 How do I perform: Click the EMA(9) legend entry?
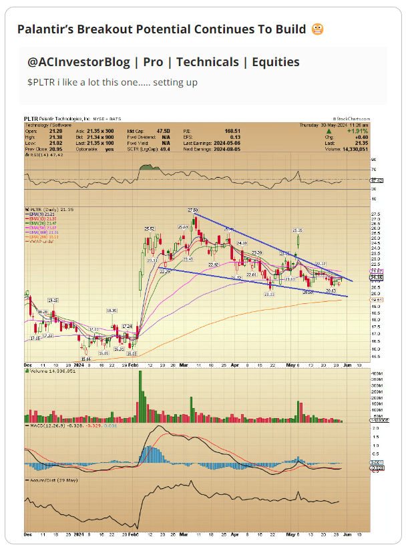(41, 214)
